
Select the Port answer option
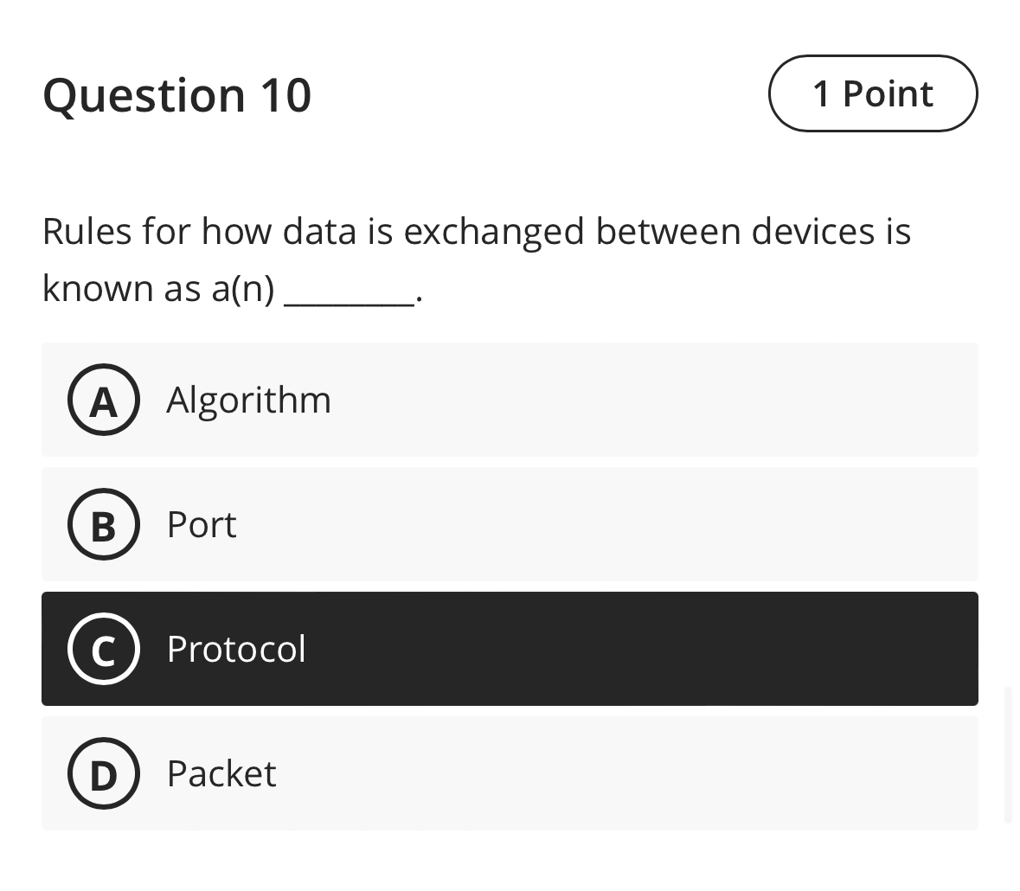[x=510, y=524]
